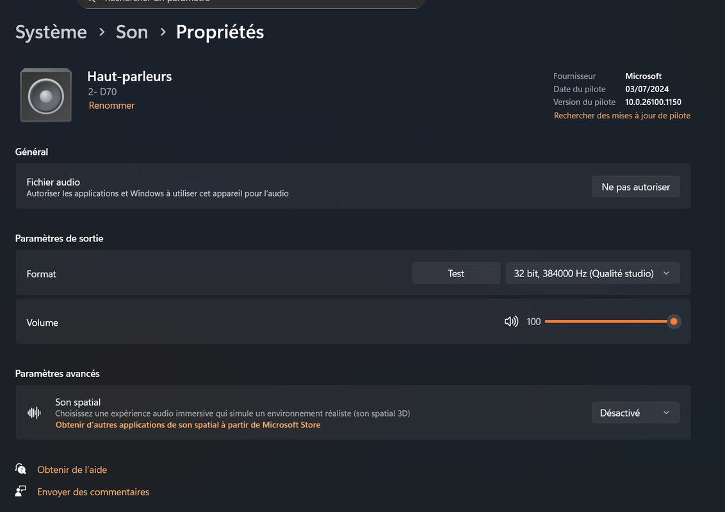Click the chevron before Propriétés
The image size is (725, 512).
coord(163,33)
